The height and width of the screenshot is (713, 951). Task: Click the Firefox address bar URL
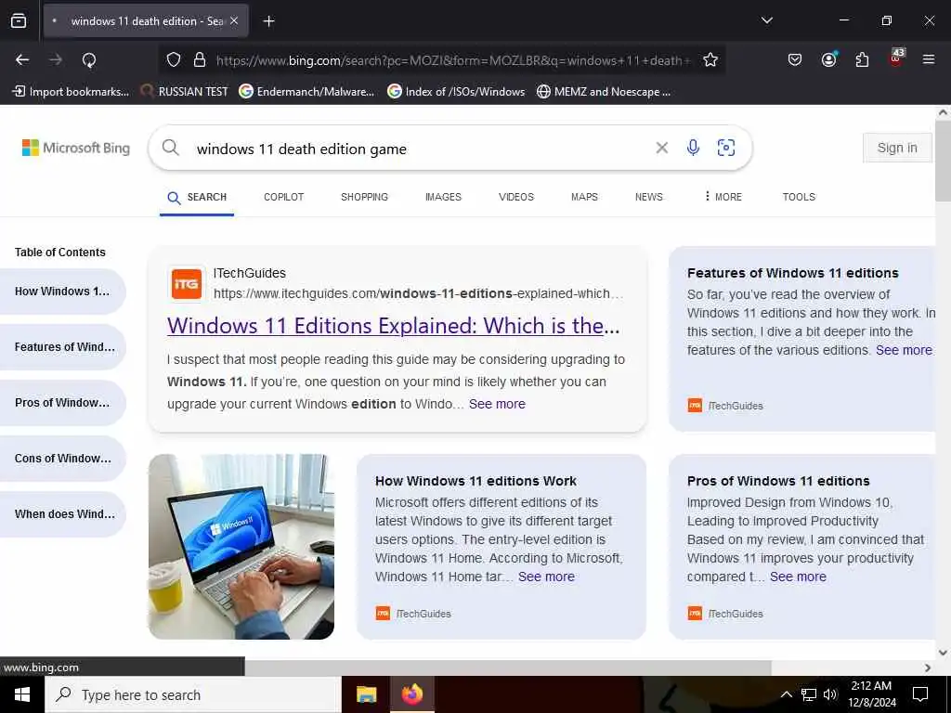point(453,60)
